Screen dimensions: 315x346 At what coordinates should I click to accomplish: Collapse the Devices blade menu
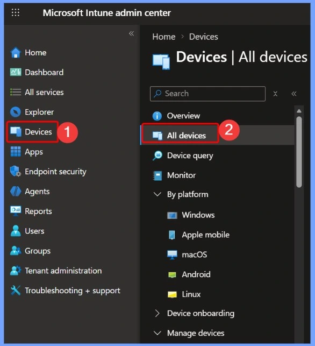coord(294,94)
